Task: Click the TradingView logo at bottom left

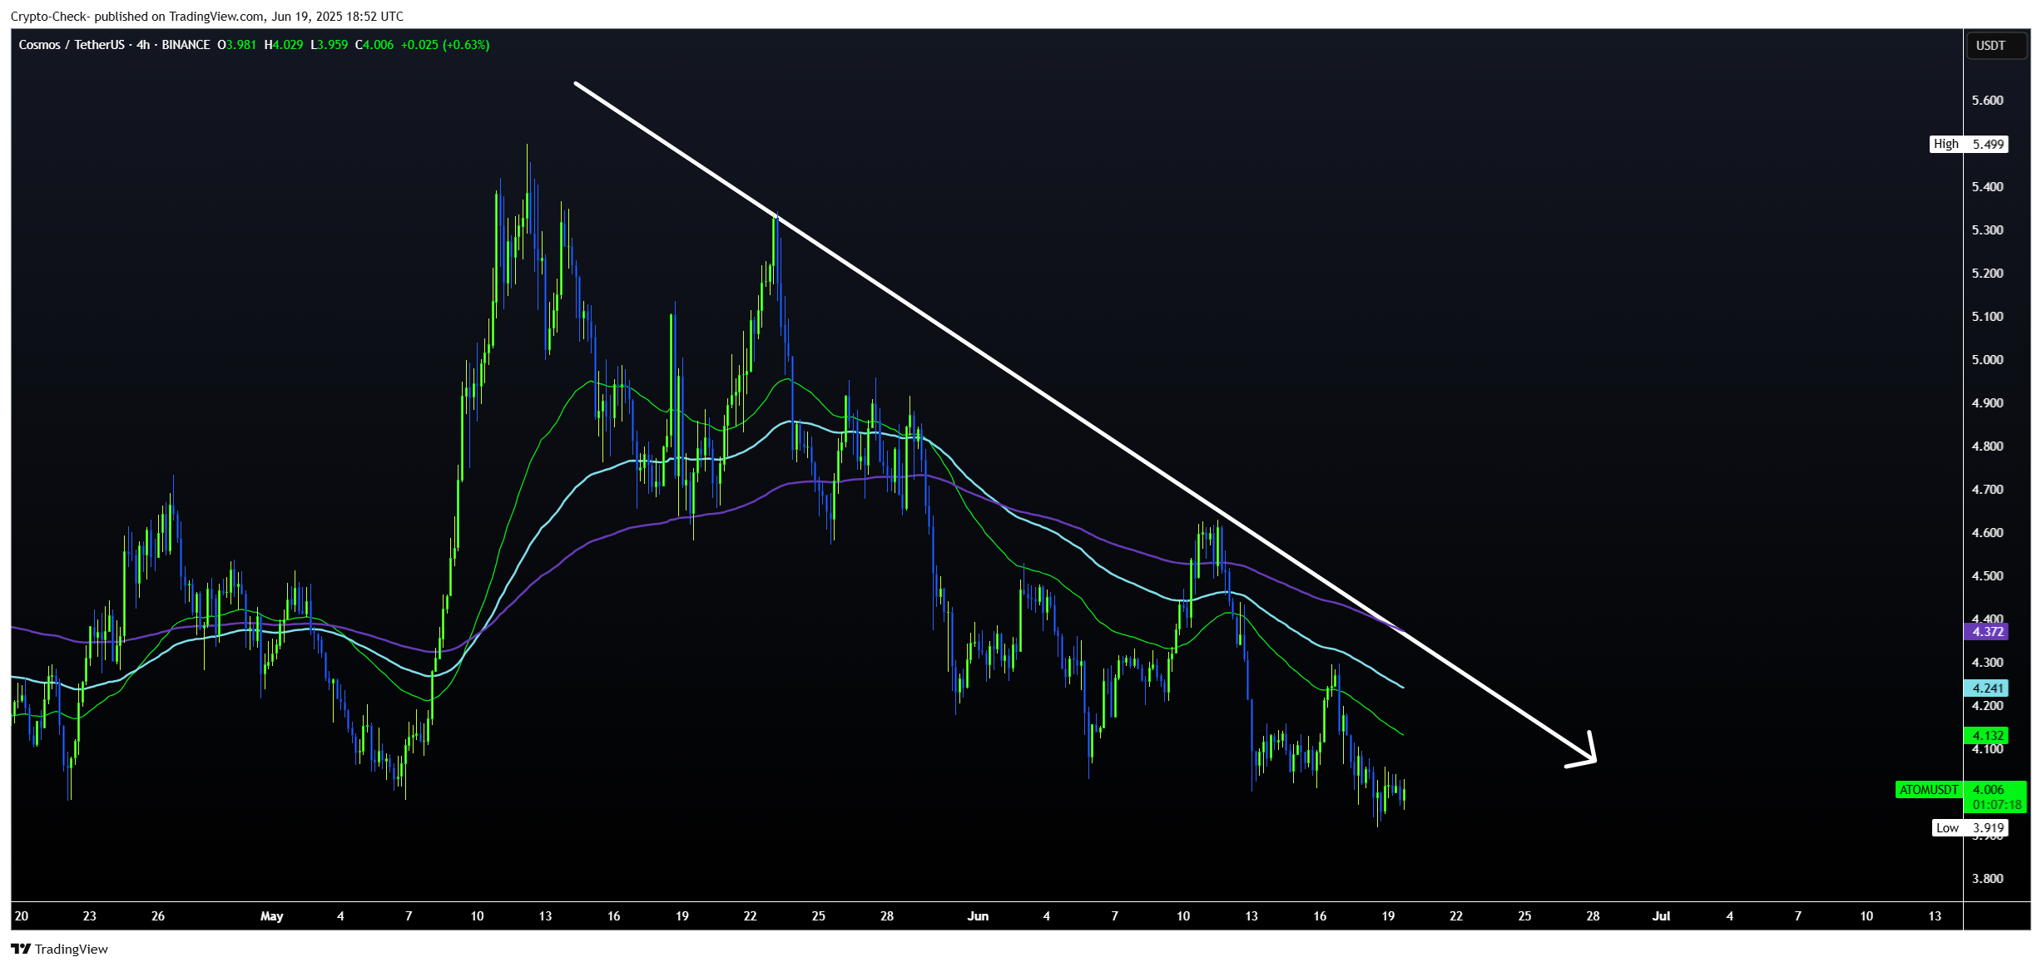Action: pyautogui.click(x=59, y=949)
